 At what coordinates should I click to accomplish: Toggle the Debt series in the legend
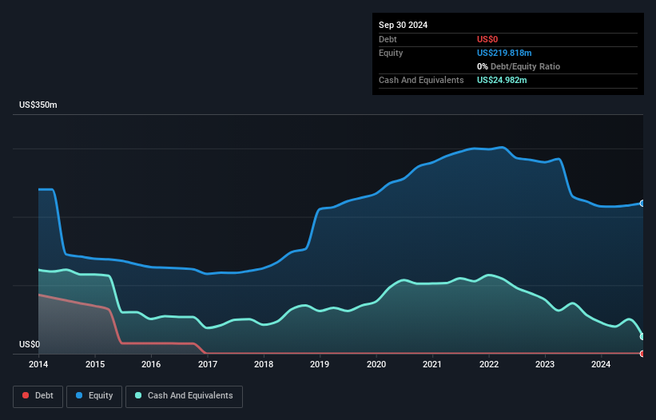(38, 395)
